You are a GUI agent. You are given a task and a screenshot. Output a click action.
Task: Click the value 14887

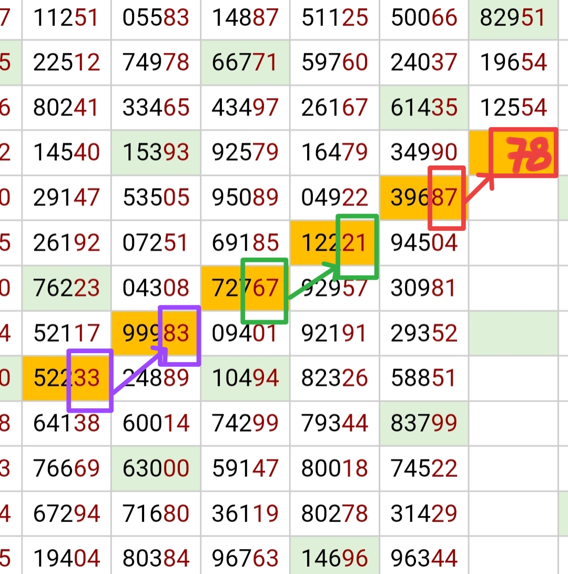pyautogui.click(x=245, y=17)
